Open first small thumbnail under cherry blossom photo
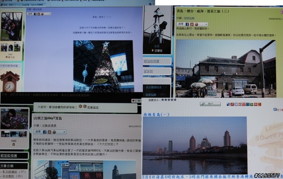283x179 pixels. 4,47
